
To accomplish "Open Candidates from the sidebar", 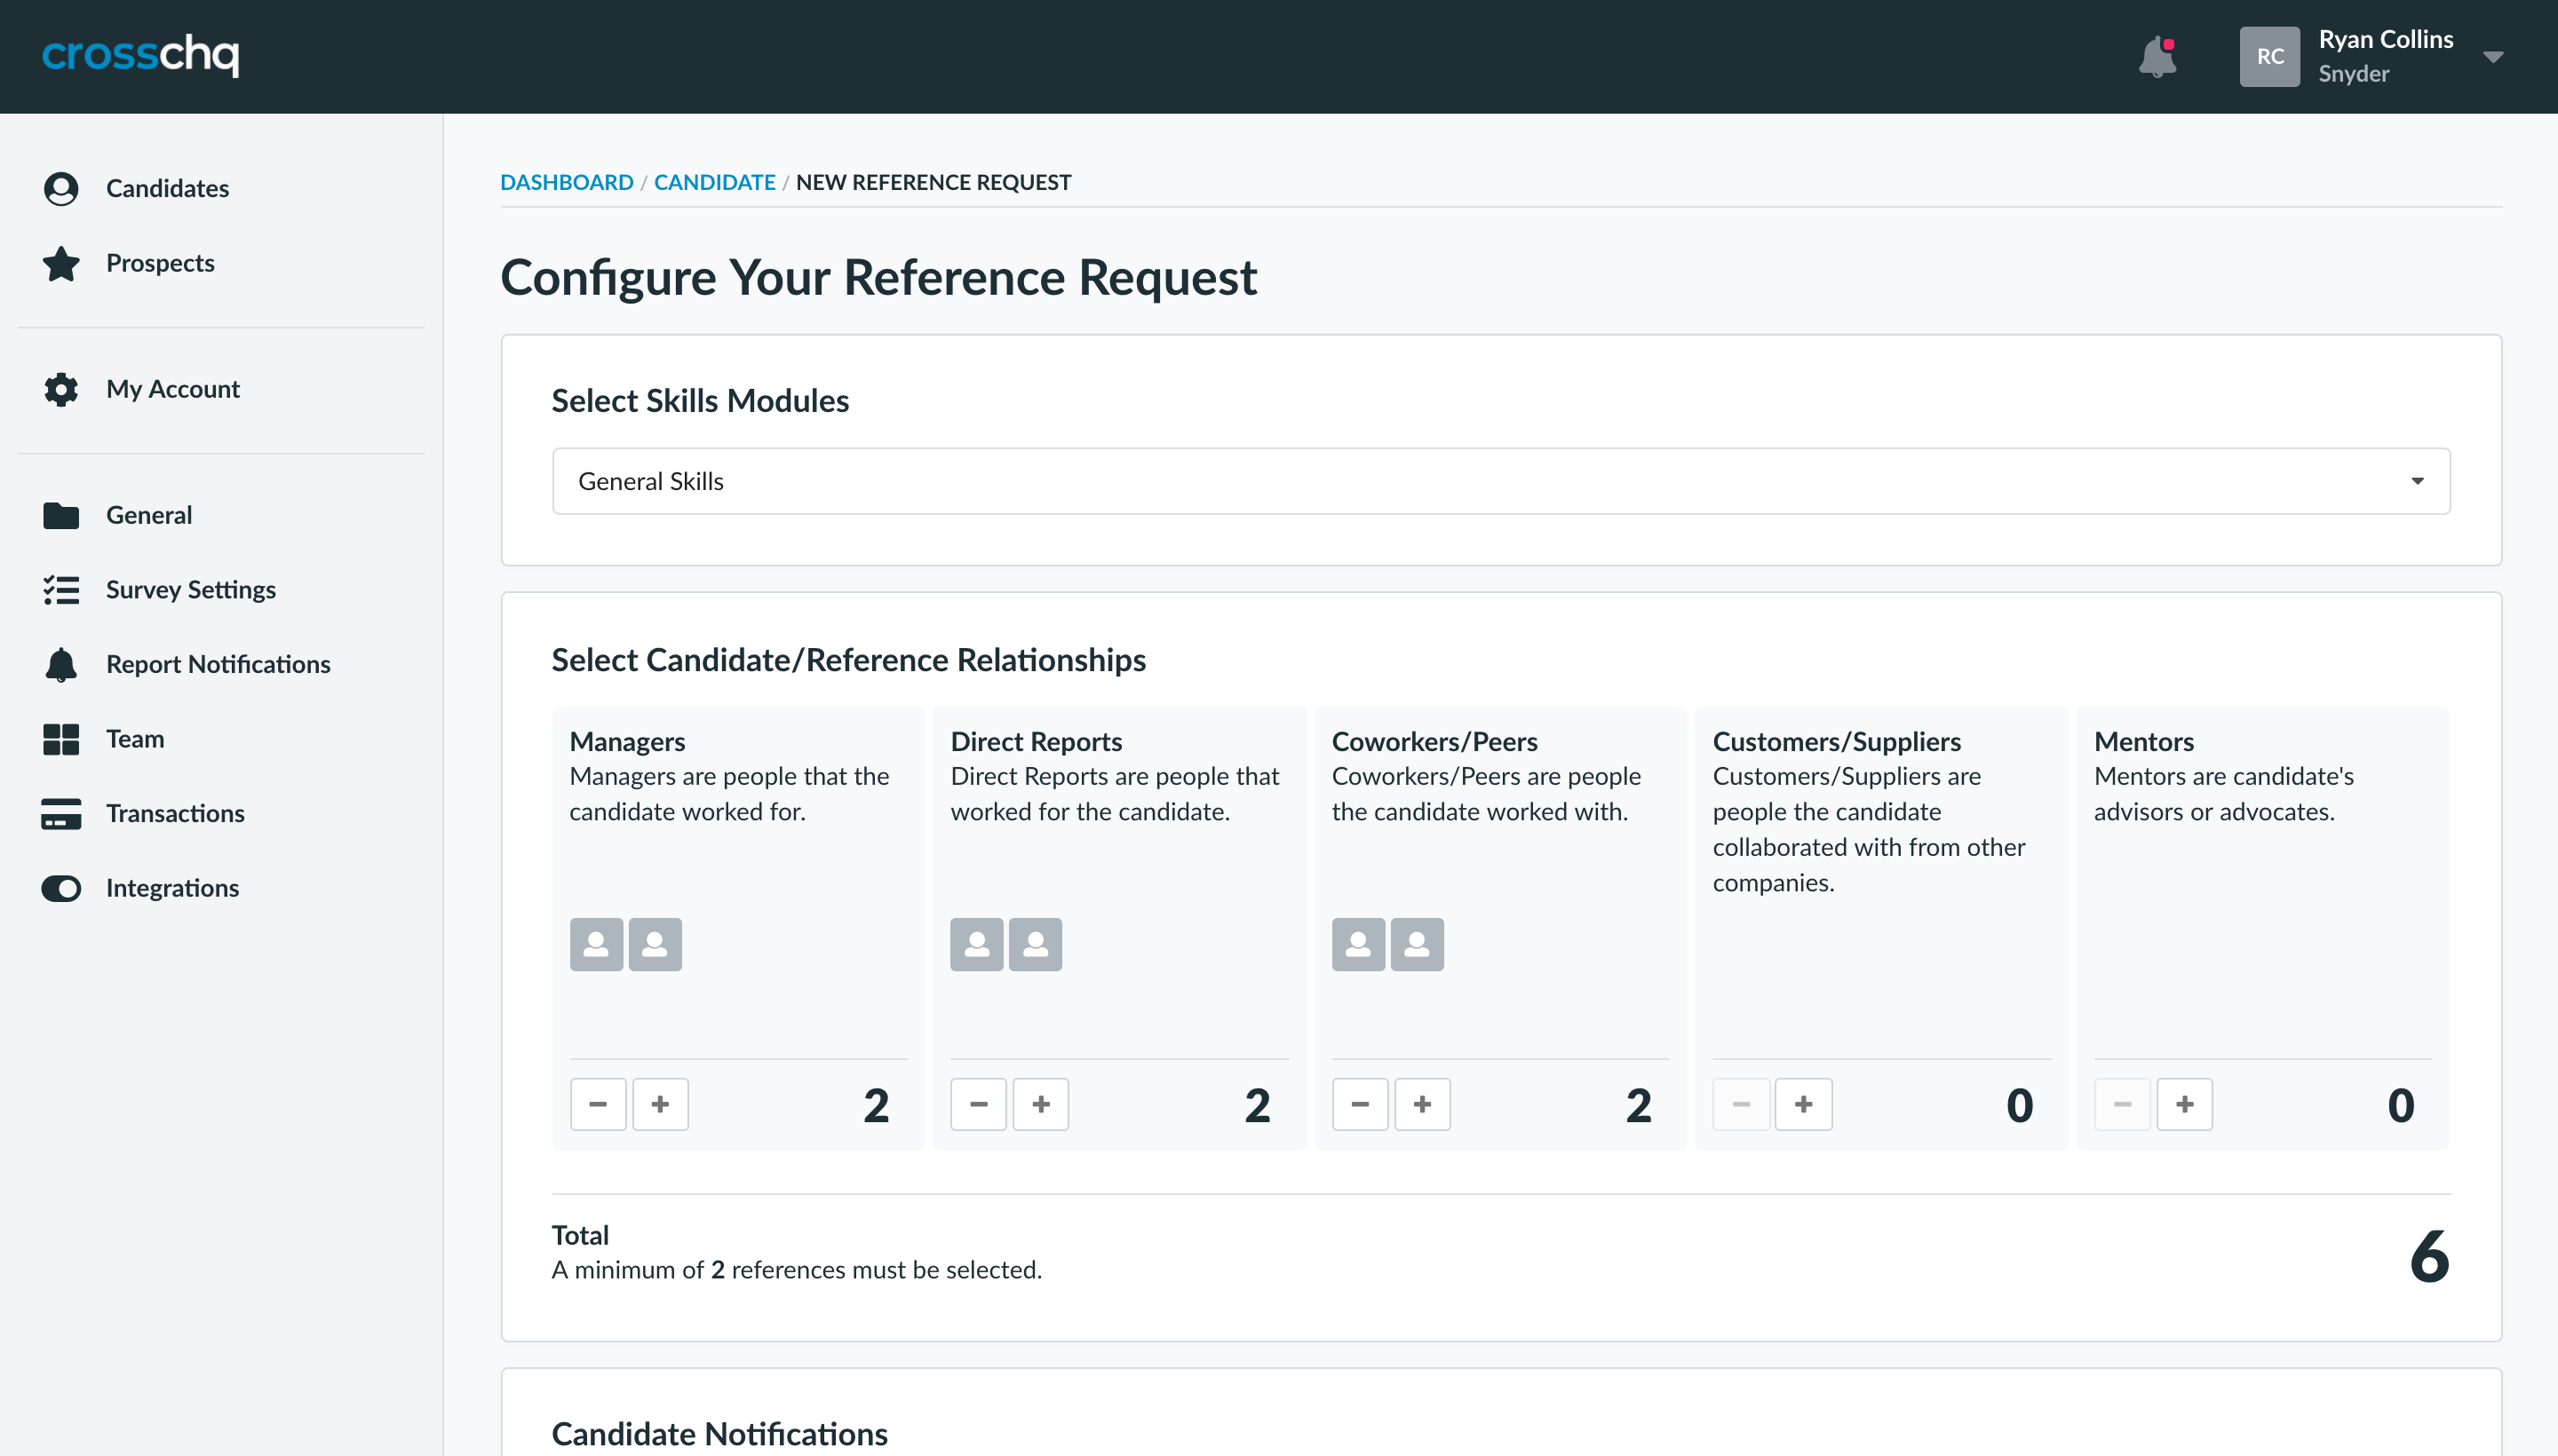I will tap(166, 188).
